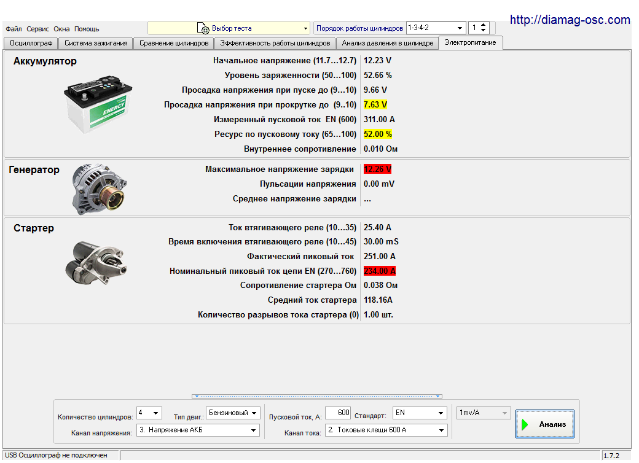
Task: Click the starter motor image
Action: pyautogui.click(x=96, y=263)
